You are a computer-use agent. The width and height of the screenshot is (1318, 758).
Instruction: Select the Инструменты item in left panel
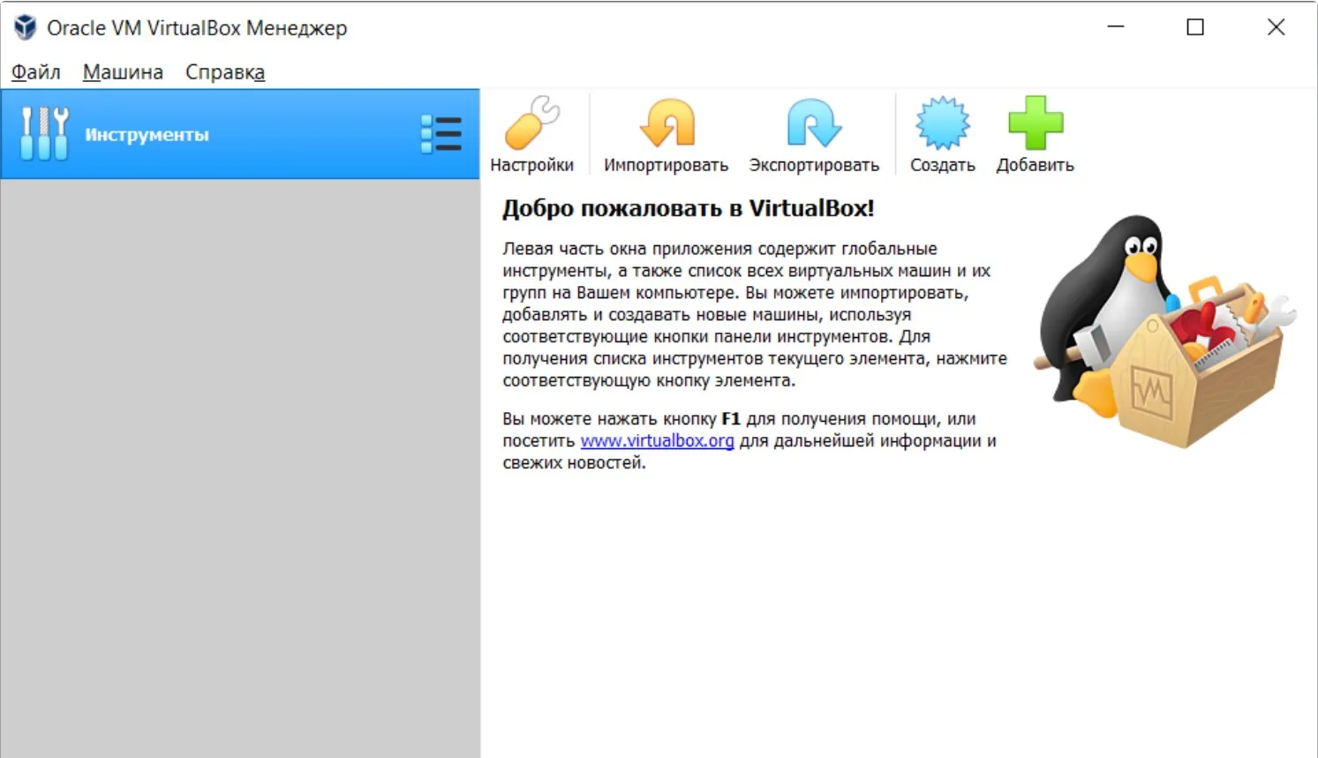click(147, 135)
